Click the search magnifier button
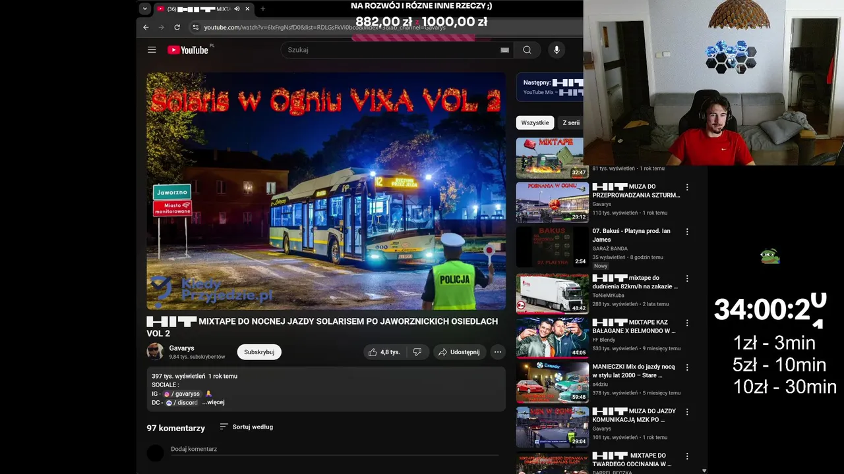This screenshot has height=474, width=844. click(x=527, y=50)
